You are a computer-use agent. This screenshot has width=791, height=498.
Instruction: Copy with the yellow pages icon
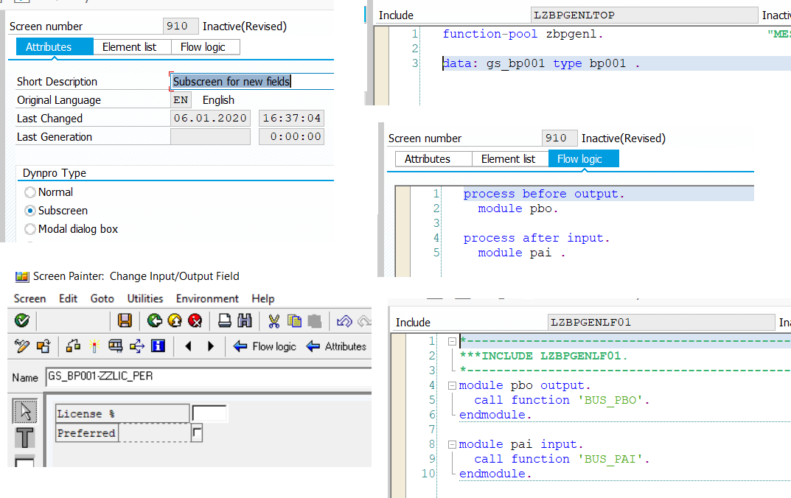294,320
